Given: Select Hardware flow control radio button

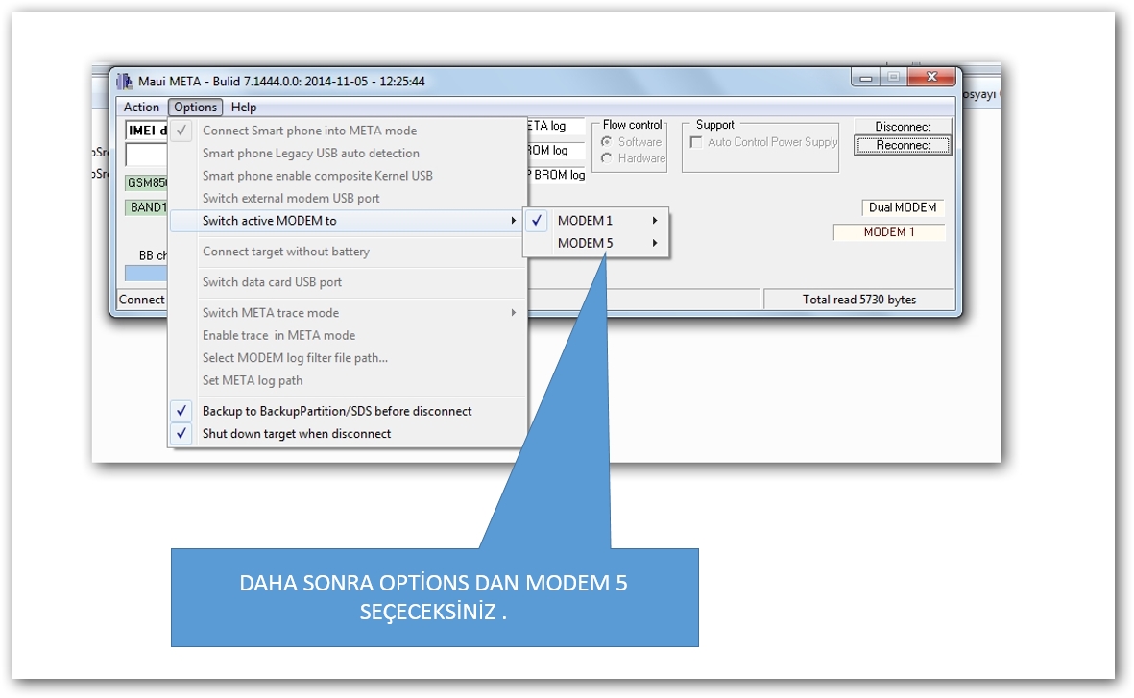Looking at the screenshot, I should pos(607,158).
